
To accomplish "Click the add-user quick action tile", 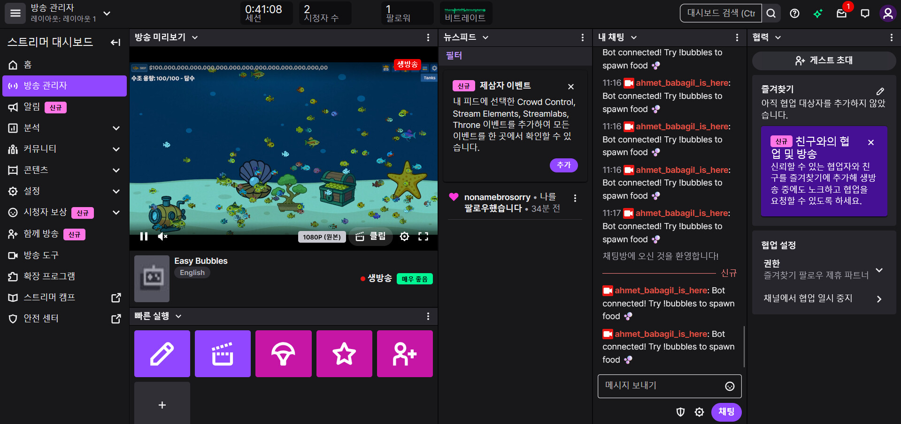I will point(405,354).
